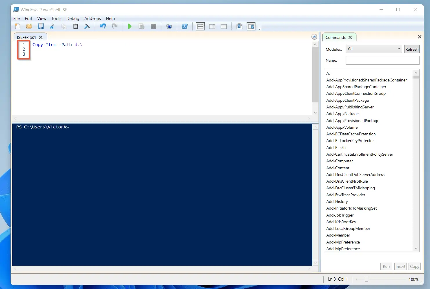Image resolution: width=430 pixels, height=289 pixels.
Task: Select Add-KdsRootKey command
Action: 341,222
